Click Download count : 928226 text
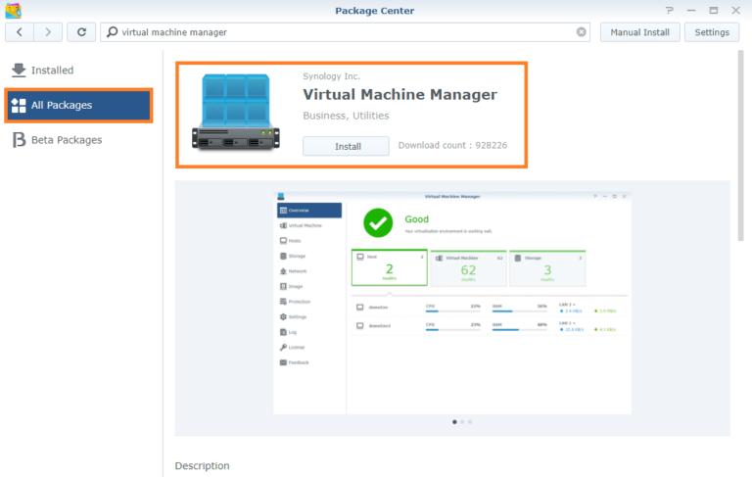 452,145
